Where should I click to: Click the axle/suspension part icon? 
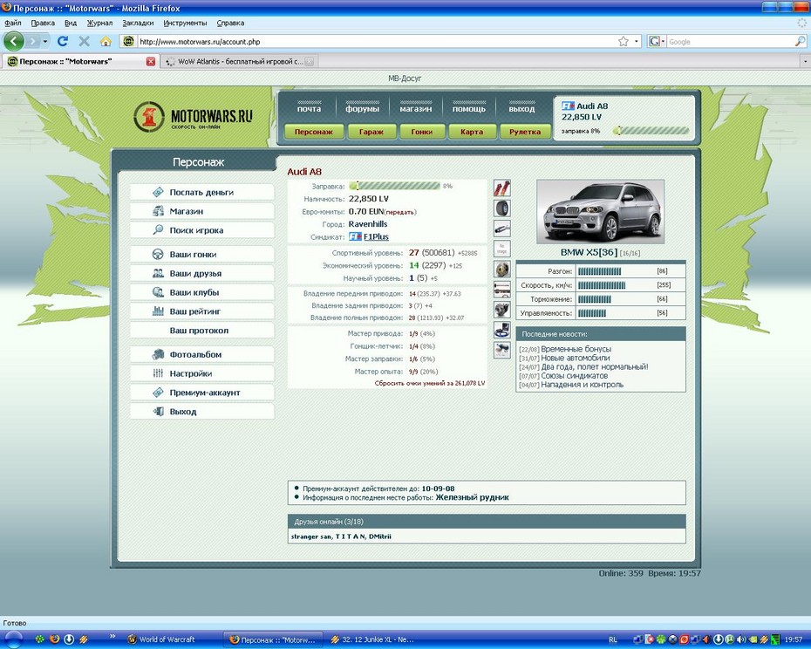(501, 290)
